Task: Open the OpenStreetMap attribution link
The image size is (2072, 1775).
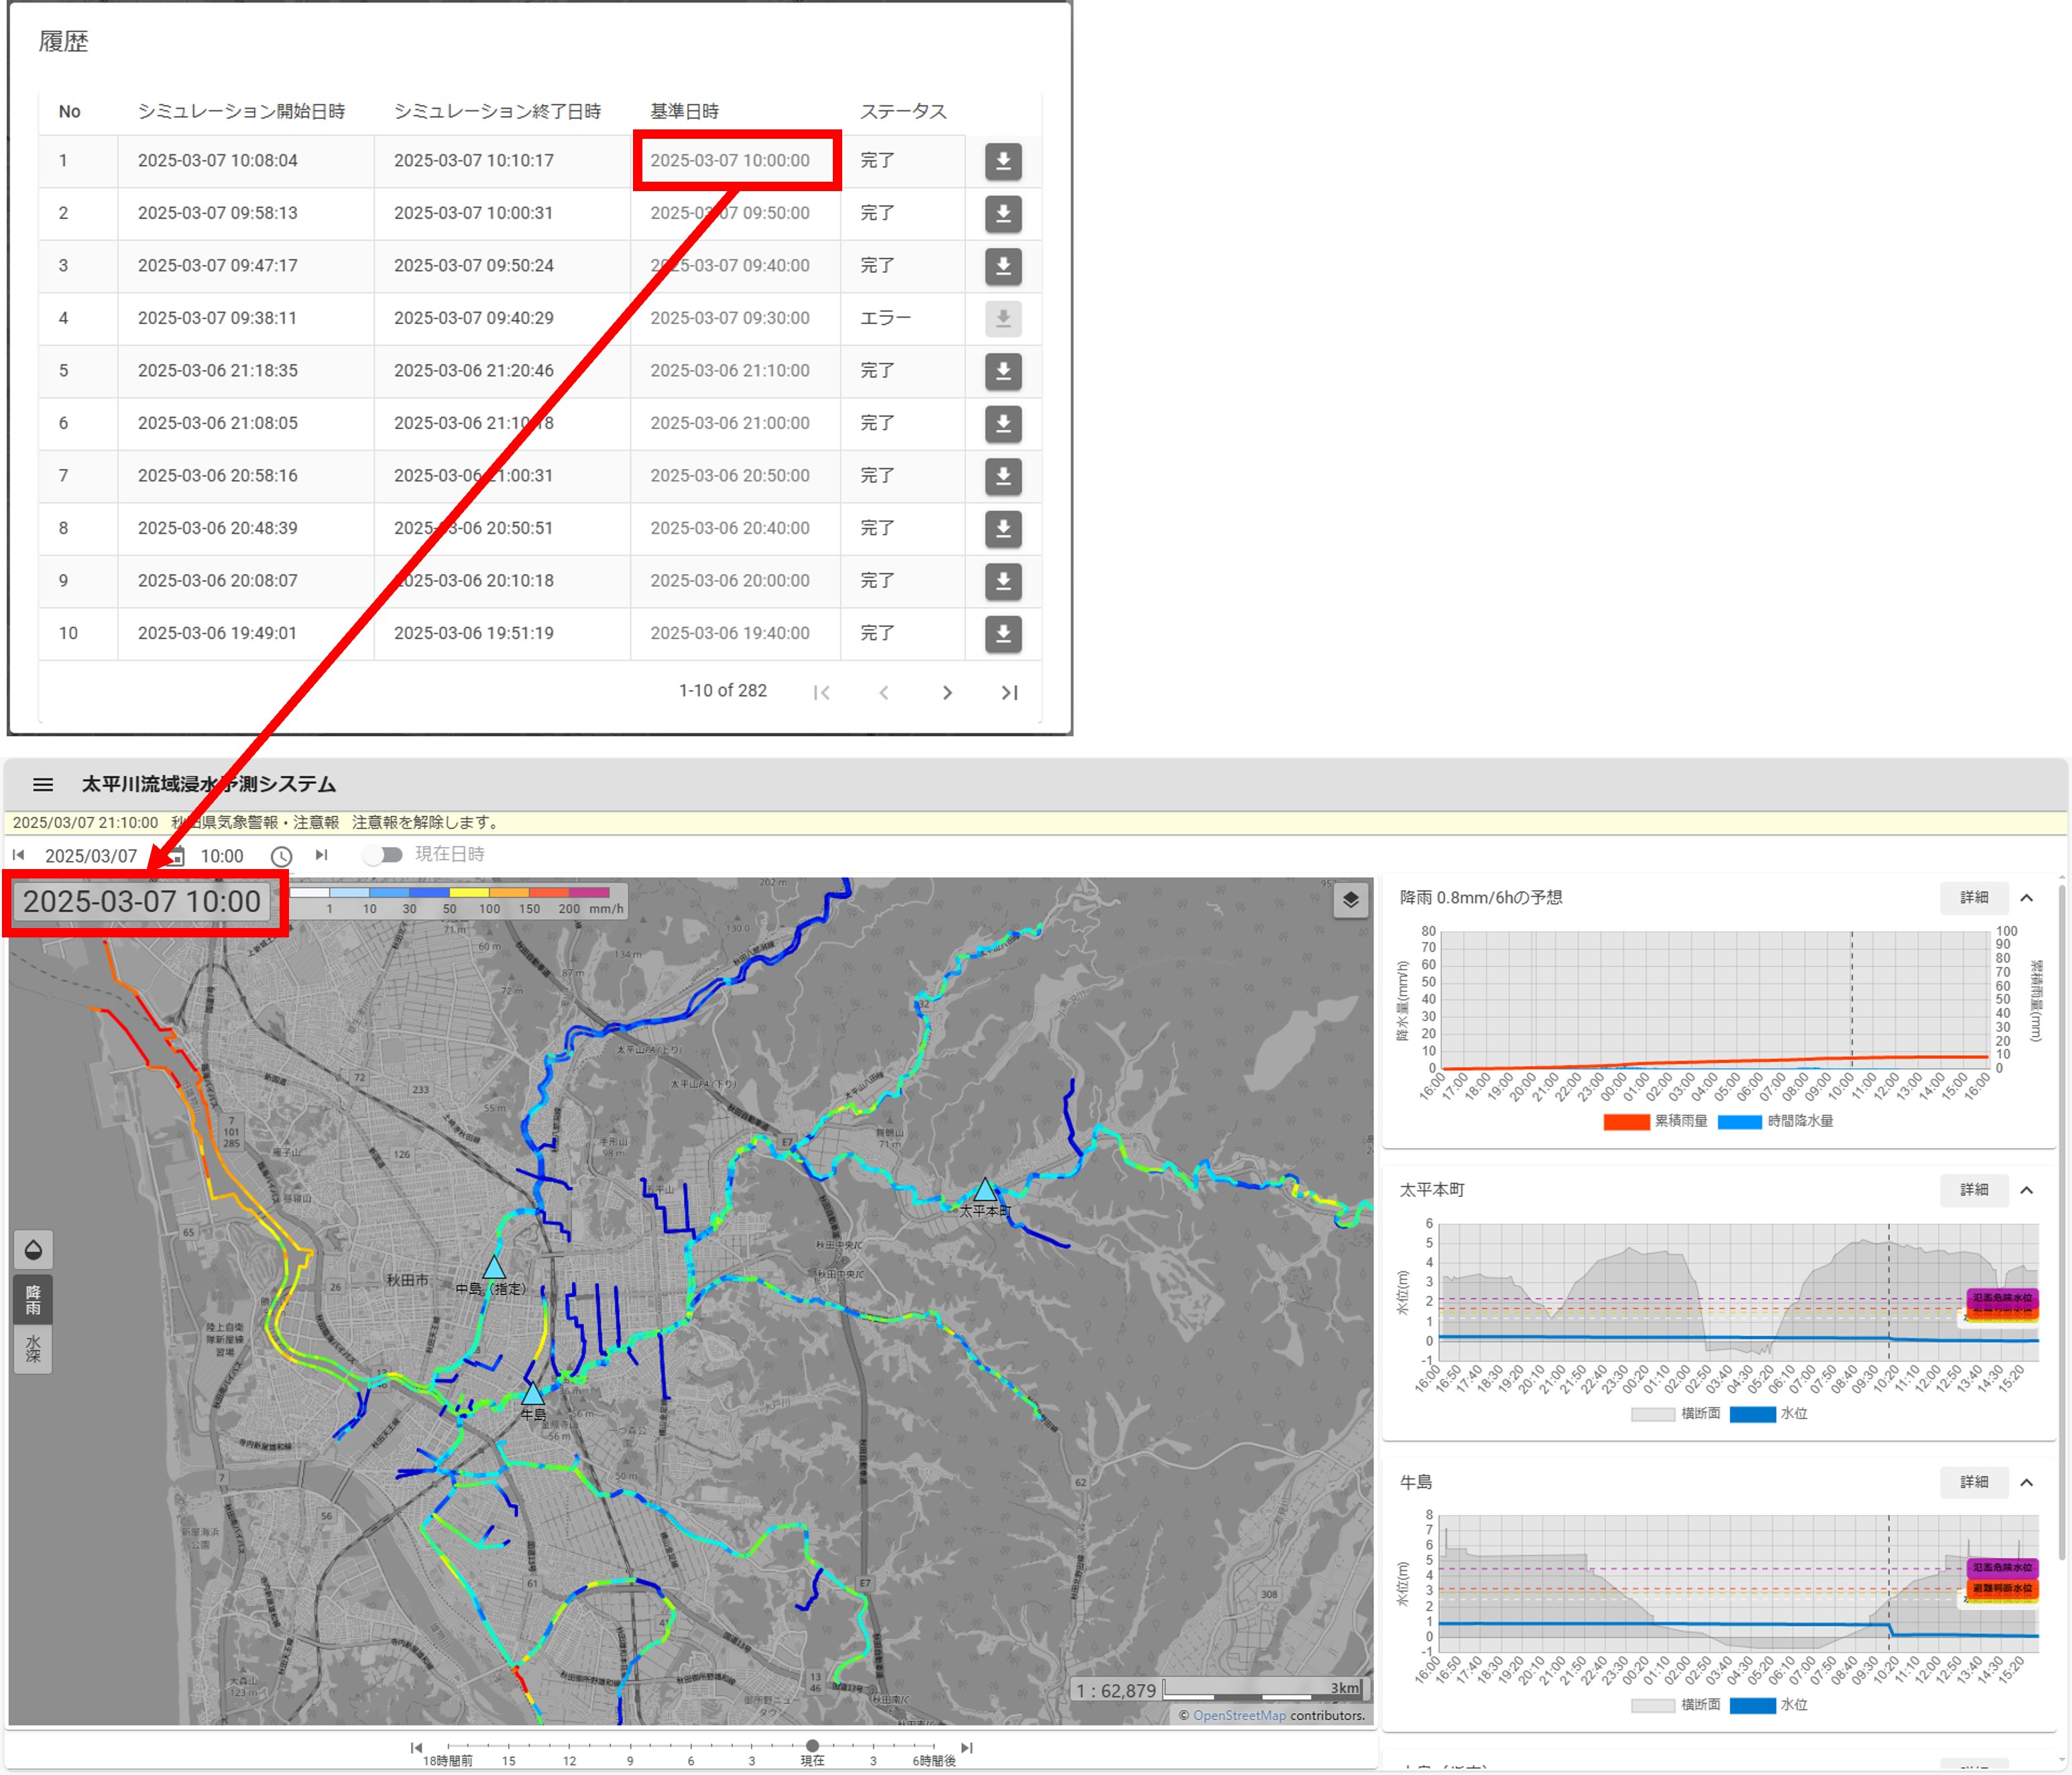Action: click(x=1239, y=1715)
